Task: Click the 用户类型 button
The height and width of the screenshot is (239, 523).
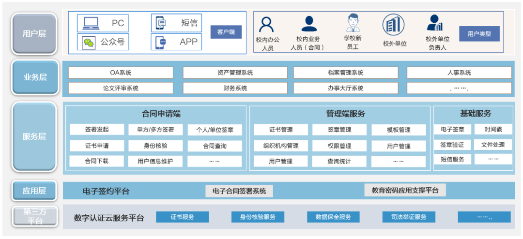Action: 479,34
